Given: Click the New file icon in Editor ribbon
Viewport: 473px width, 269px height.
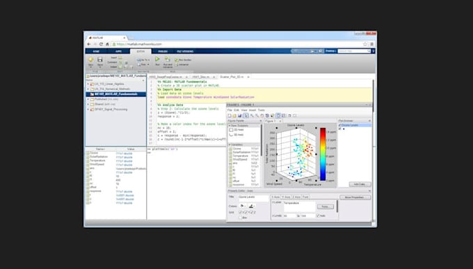Looking at the screenshot, I should (91, 60).
